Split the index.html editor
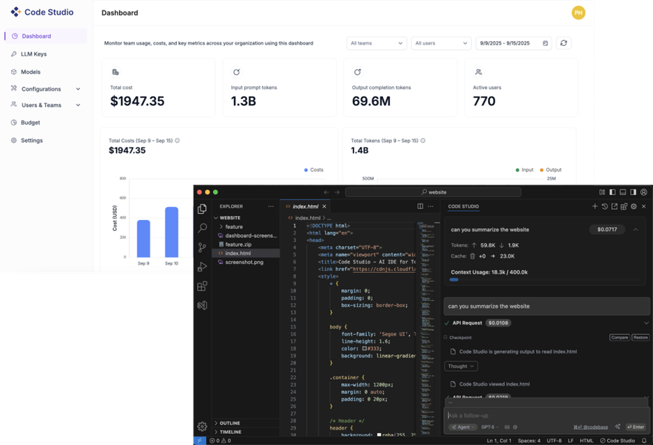This screenshot has height=445, width=653. click(420, 206)
